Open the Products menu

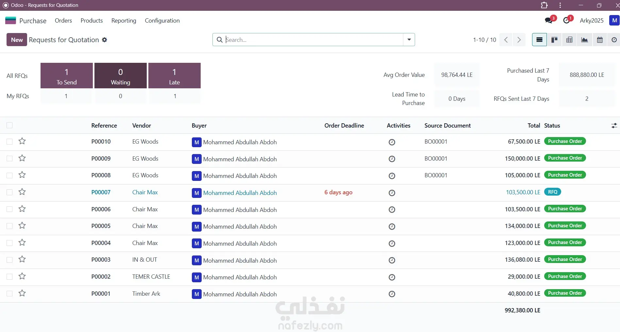pos(92,21)
